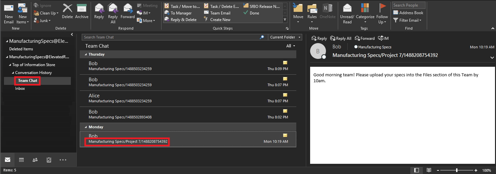Image resolution: width=496 pixels, height=174 pixels.
Task: Choose Create New quick step
Action: (x=217, y=20)
